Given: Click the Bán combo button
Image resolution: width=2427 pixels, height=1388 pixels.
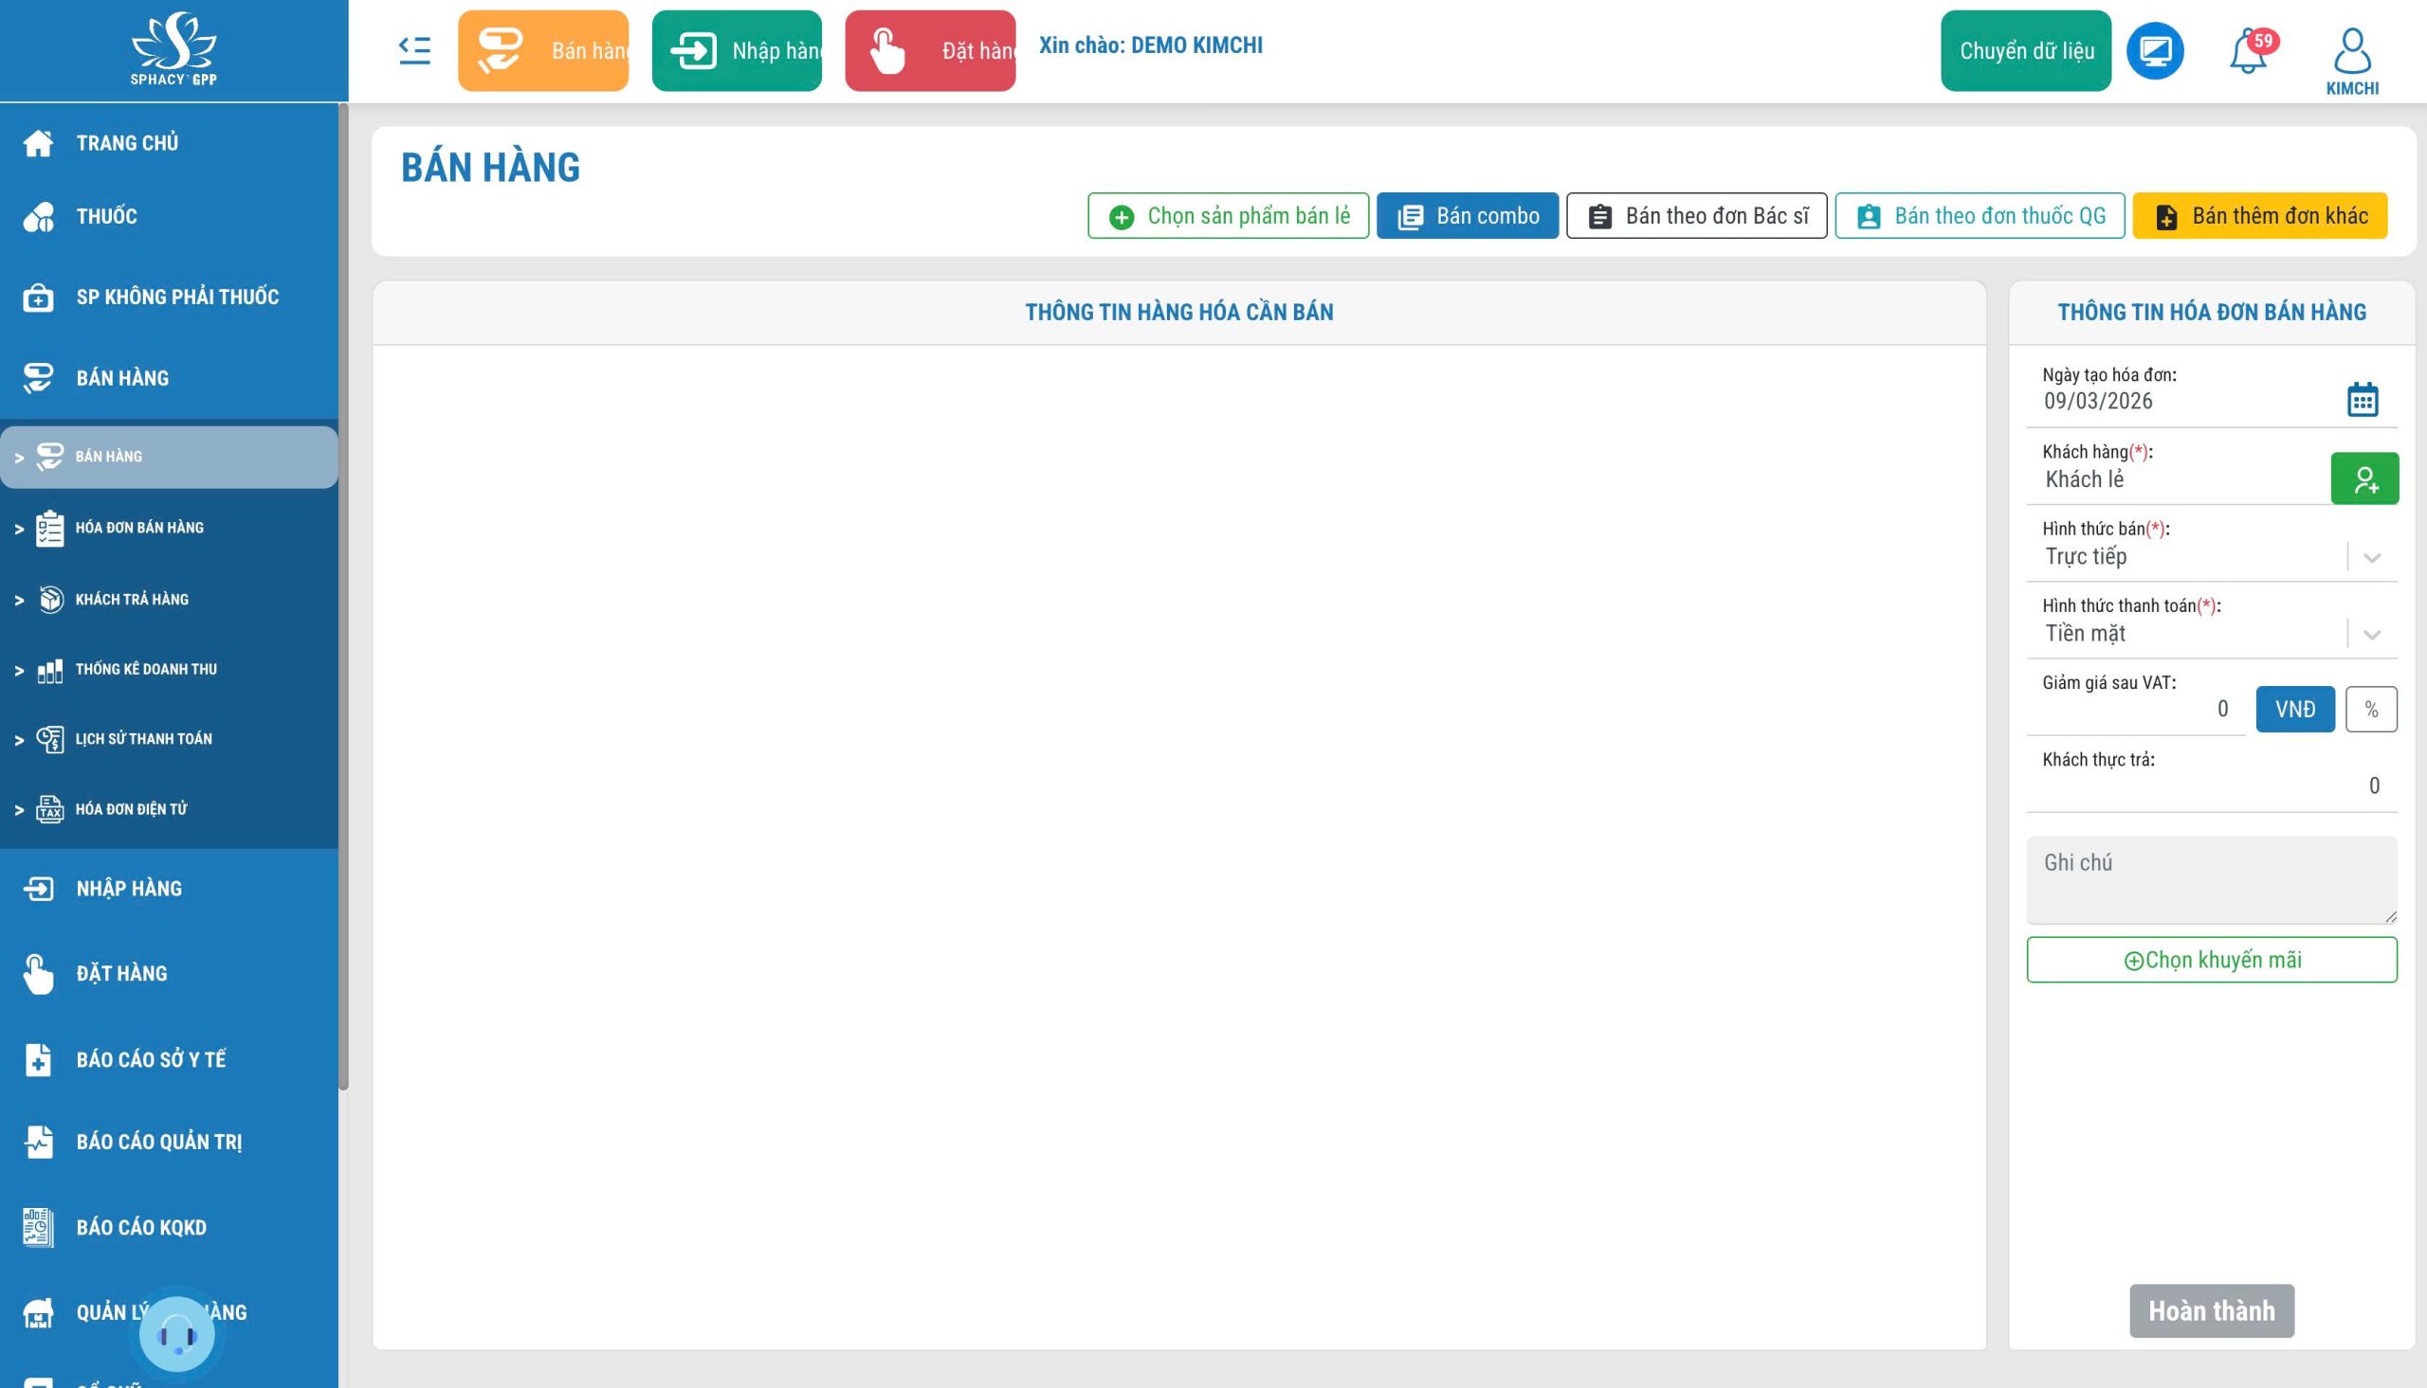Looking at the screenshot, I should (1467, 216).
